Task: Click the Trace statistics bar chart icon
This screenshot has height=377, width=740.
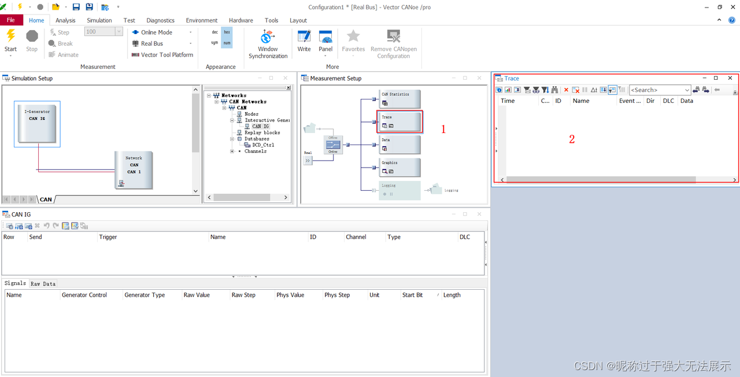Action: 508,90
